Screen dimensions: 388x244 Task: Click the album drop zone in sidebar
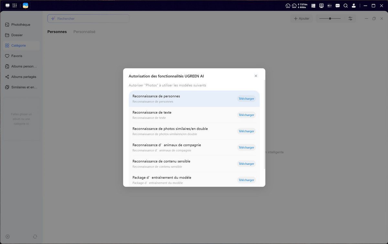21,119
